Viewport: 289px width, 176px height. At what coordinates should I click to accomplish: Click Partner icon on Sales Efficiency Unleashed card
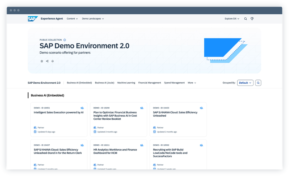coord(155,128)
